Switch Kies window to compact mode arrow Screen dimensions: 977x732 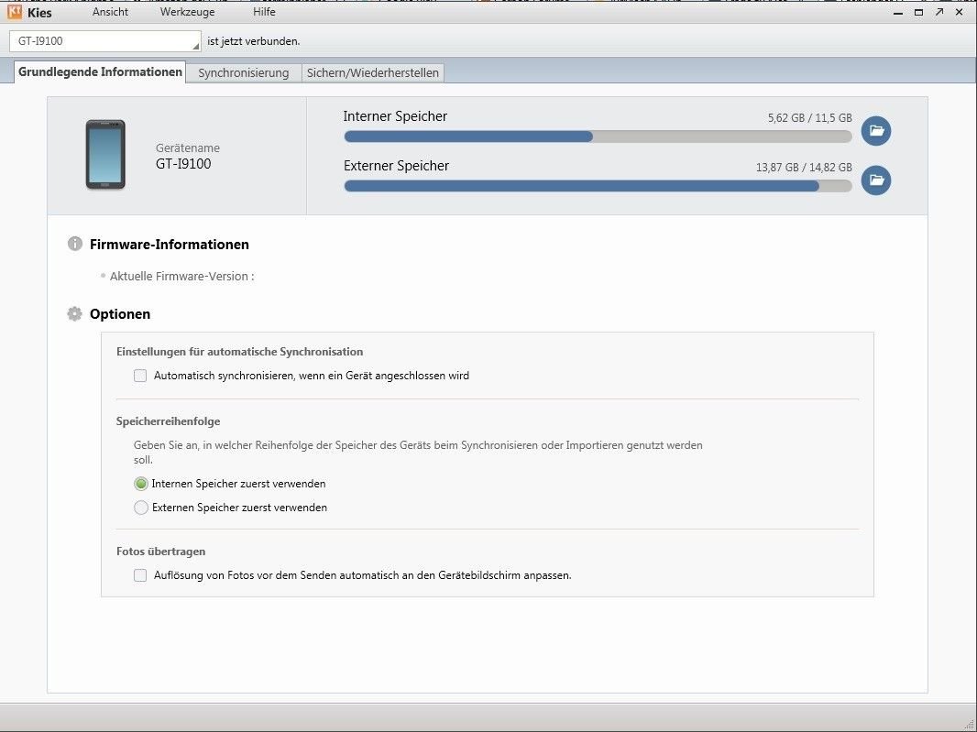point(939,12)
